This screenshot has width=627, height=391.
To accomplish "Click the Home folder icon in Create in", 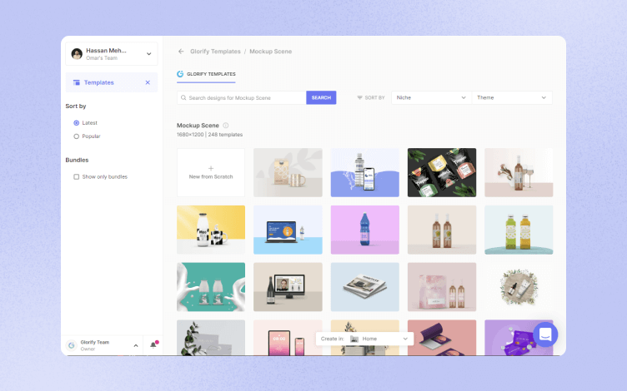I will coord(354,339).
